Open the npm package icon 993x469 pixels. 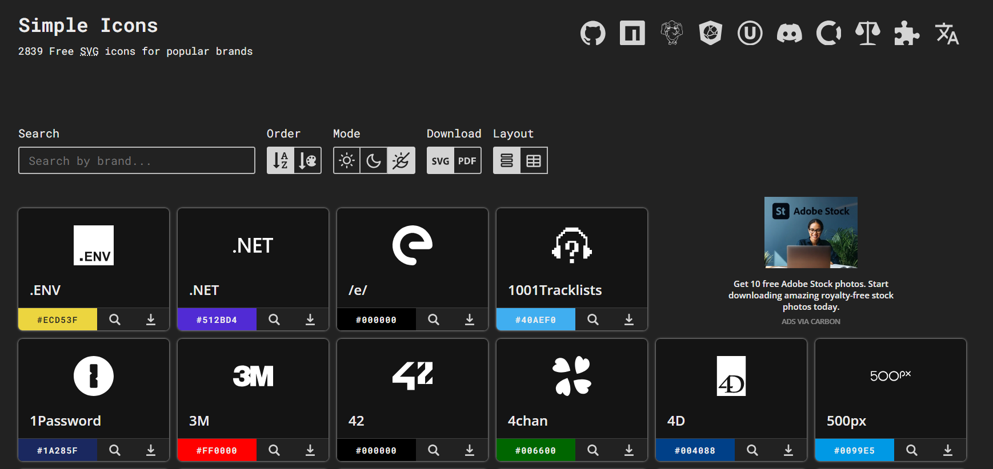(x=632, y=33)
